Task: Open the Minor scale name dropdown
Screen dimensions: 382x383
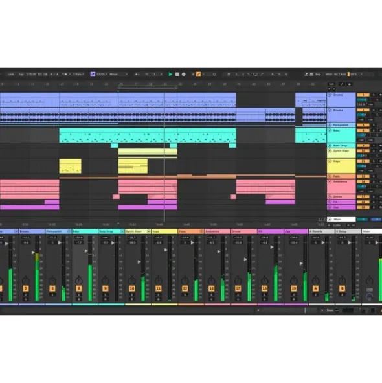Action: point(118,74)
